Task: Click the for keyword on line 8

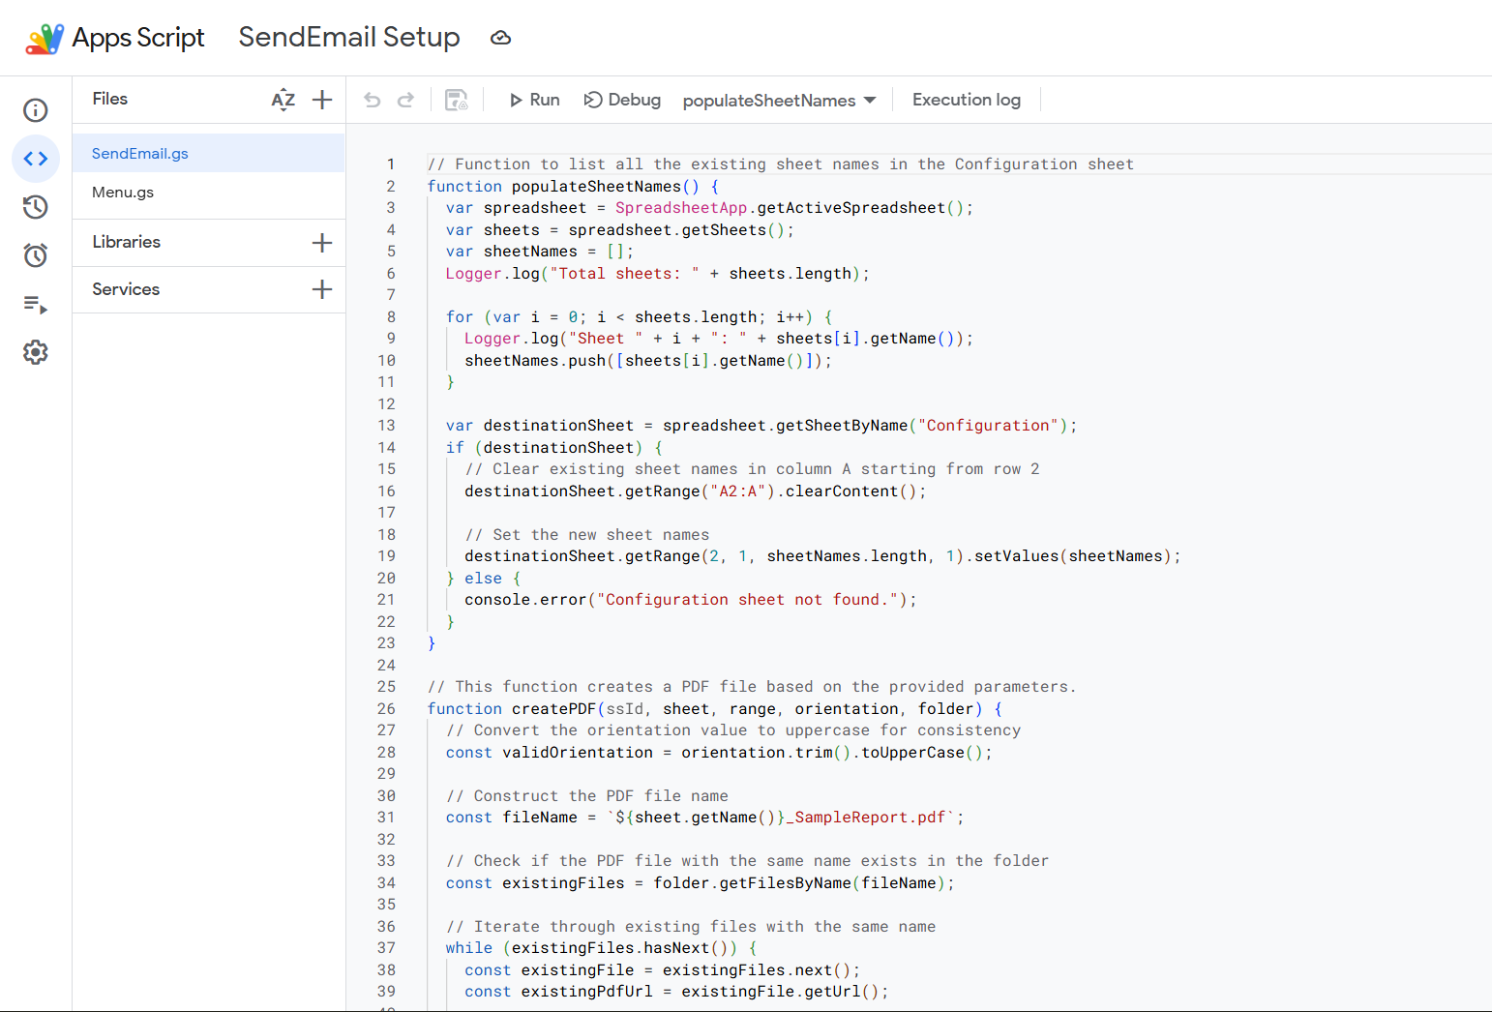Action: tap(460, 317)
